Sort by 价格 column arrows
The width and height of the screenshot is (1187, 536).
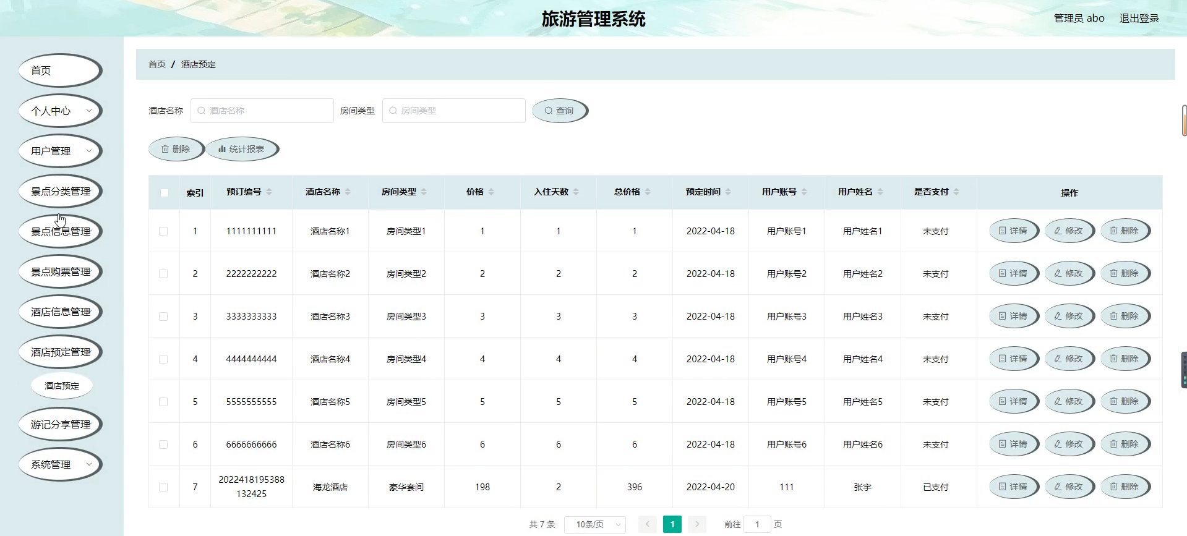click(x=491, y=192)
